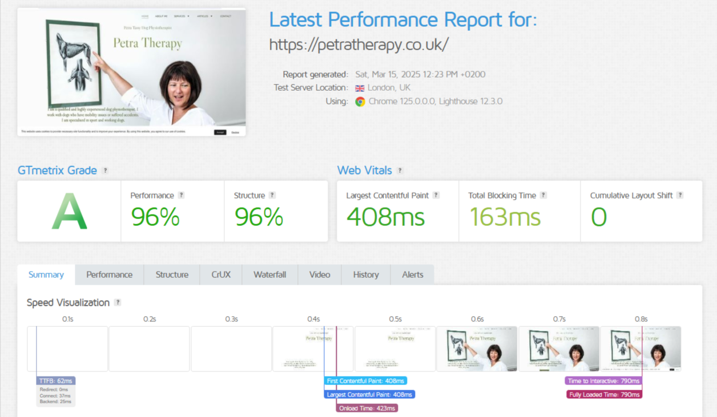Click the Onload Time: 423ms marker
This screenshot has height=417, width=717.
[366, 408]
